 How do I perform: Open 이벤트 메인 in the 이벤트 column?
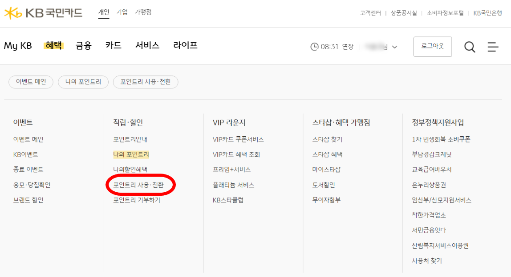[28, 139]
